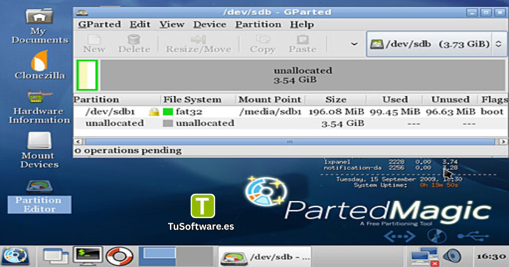The width and height of the screenshot is (509, 267).
Task: Switch to the second workspace in pager
Action: tap(195, 256)
